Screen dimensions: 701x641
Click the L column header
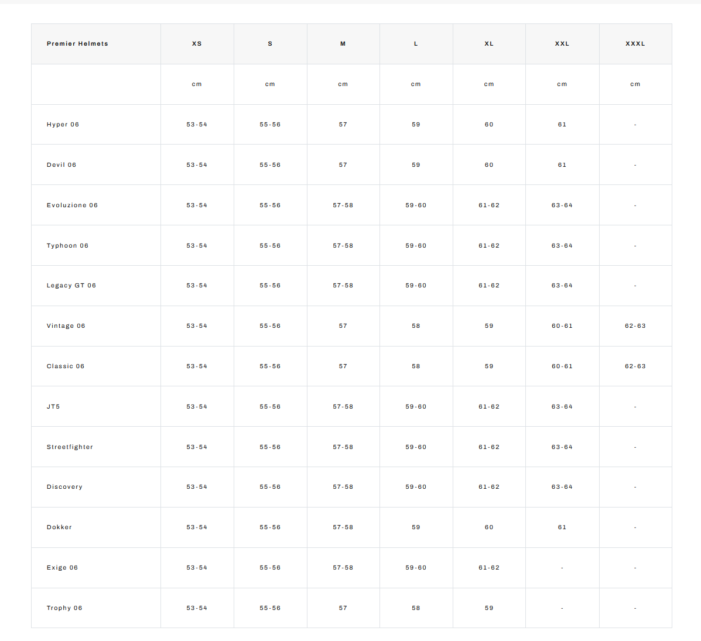[416, 44]
